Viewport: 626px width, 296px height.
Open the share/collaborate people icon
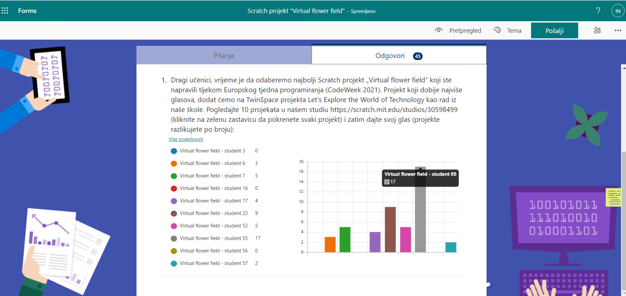click(x=597, y=30)
